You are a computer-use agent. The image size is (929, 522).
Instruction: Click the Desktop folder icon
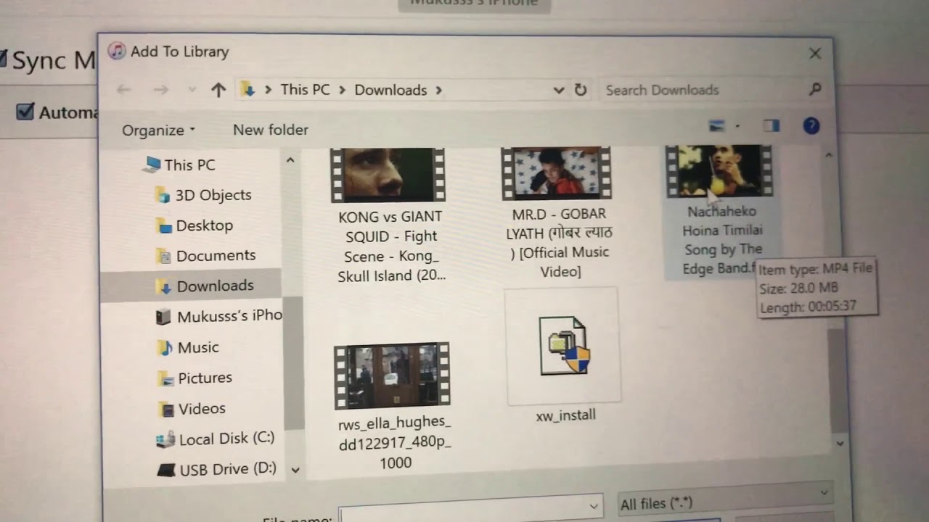164,225
